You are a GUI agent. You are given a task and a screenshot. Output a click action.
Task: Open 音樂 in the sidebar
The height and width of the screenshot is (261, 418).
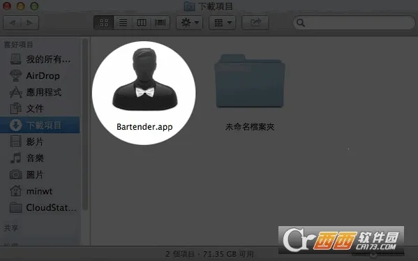[40, 158]
